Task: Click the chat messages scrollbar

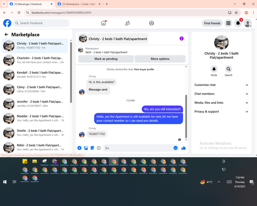Action: [x=186, y=116]
